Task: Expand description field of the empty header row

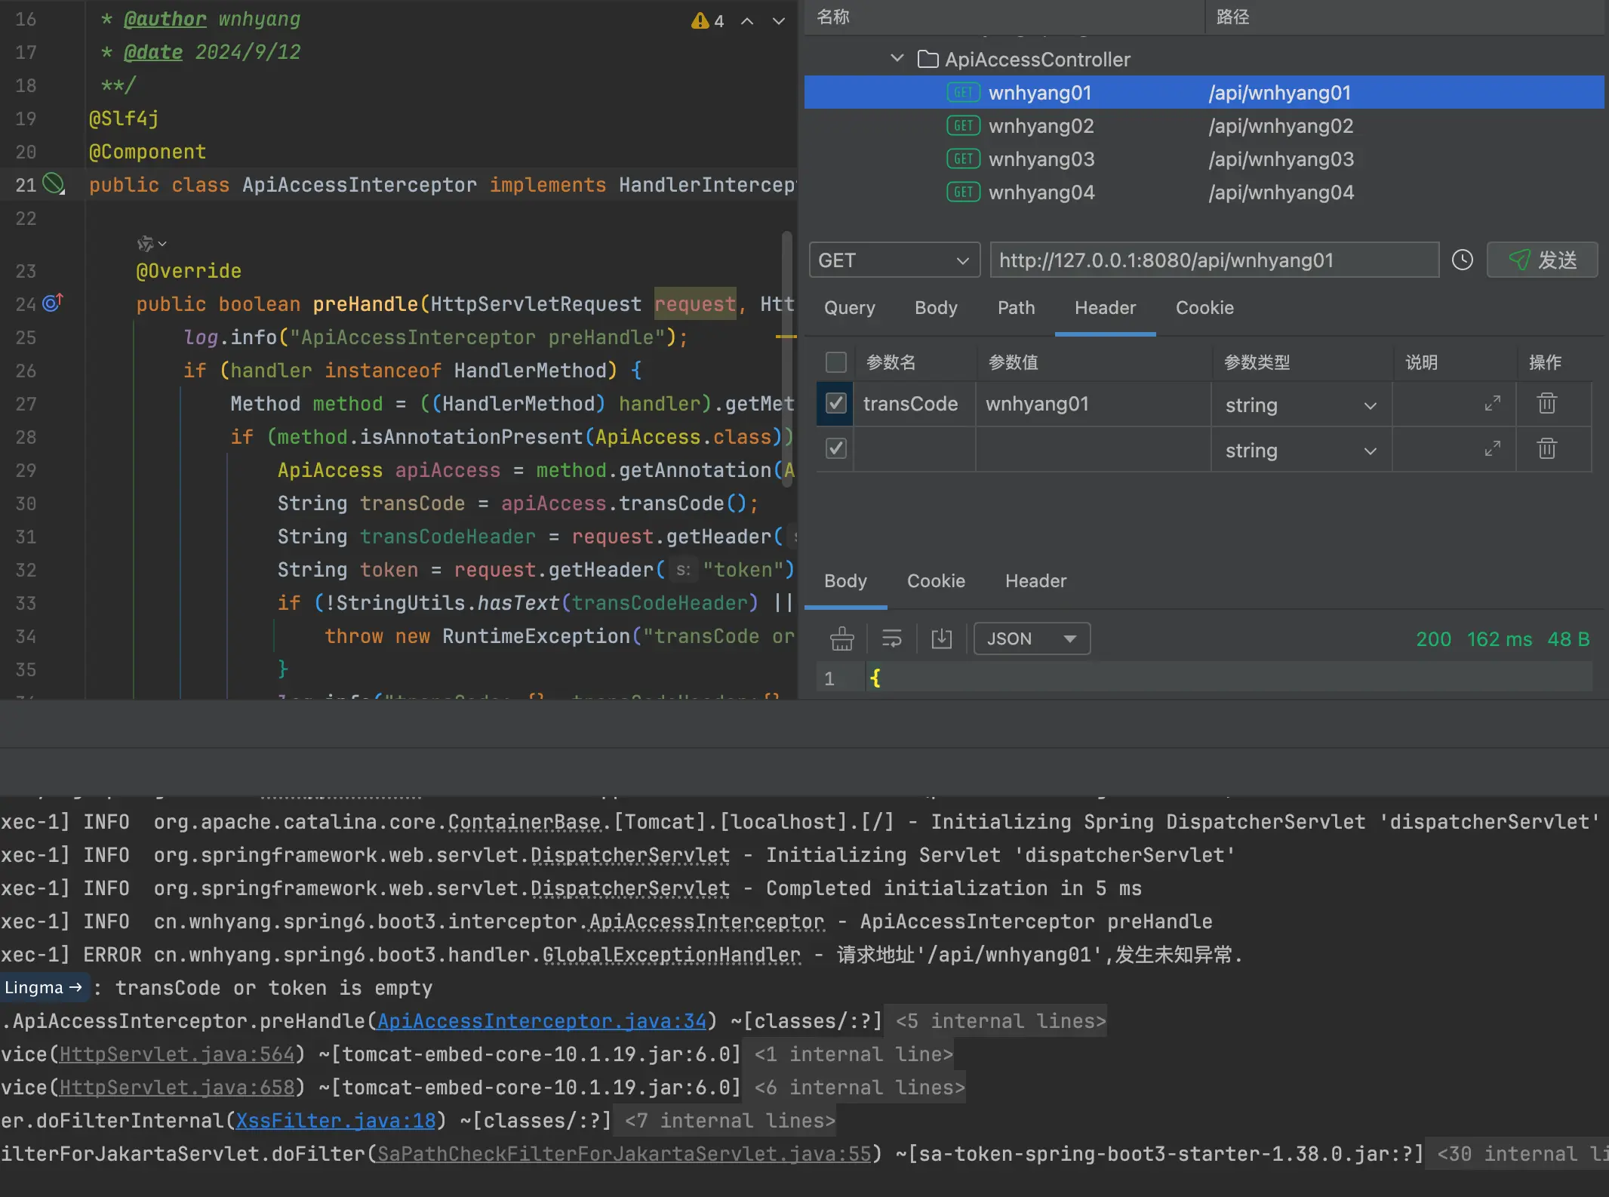Action: tap(1492, 449)
